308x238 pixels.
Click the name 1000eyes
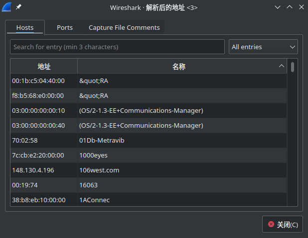[93, 155]
